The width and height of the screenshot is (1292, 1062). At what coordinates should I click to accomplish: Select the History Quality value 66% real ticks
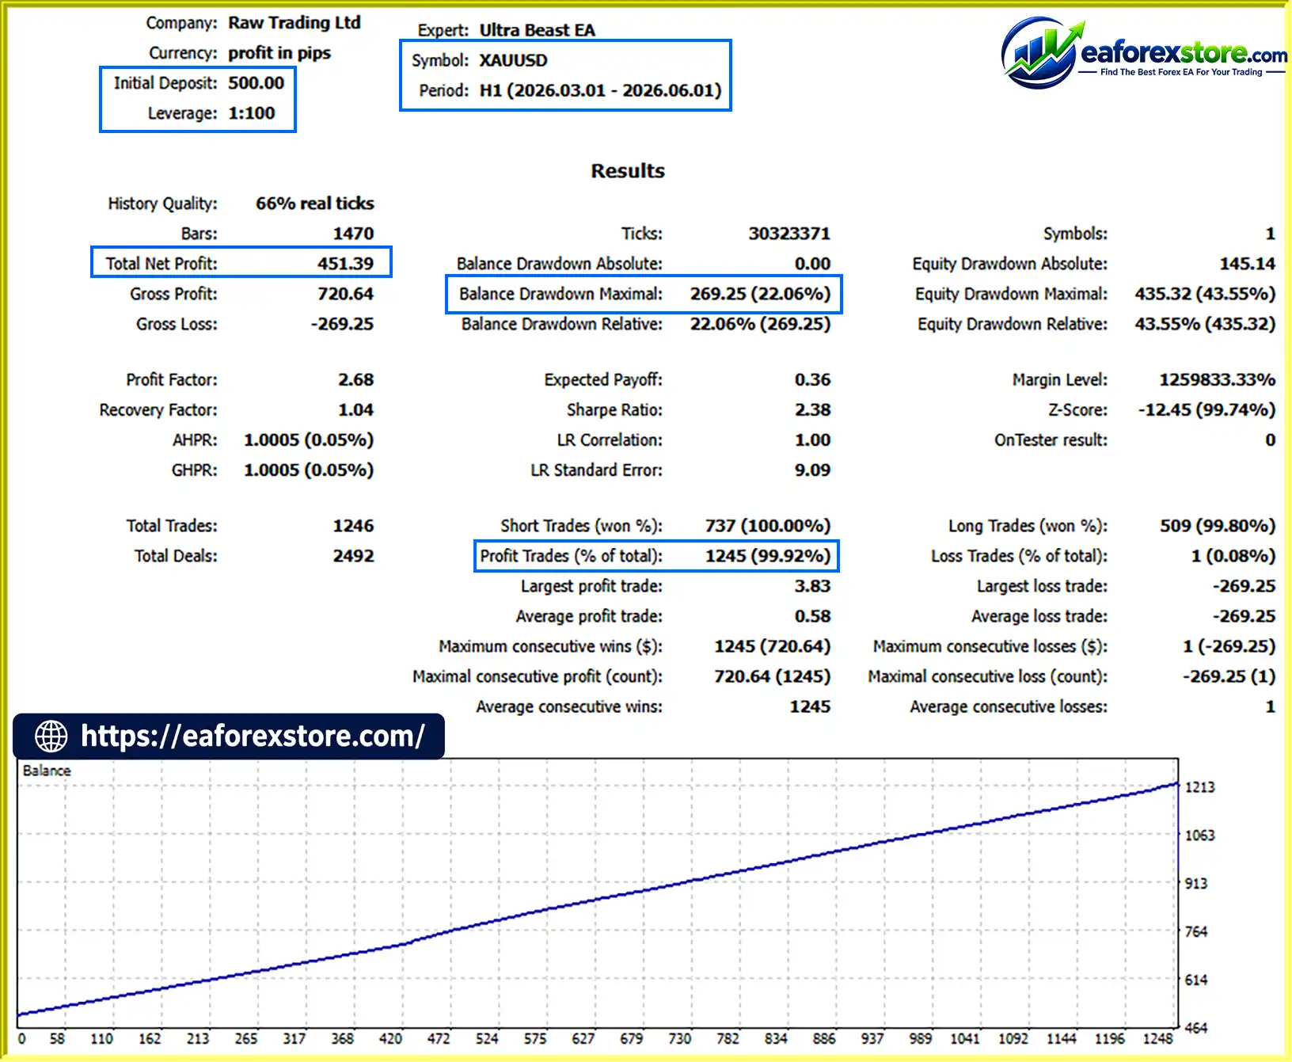pos(315,204)
